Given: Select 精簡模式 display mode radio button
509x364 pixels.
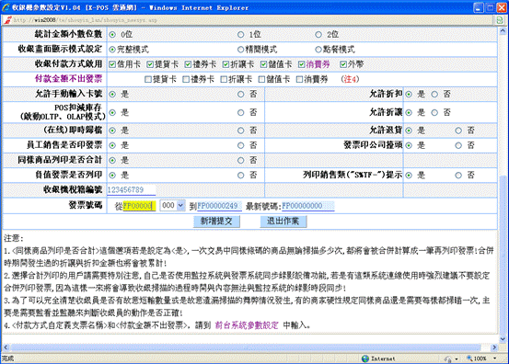Looking at the screenshot, I should (x=240, y=50).
